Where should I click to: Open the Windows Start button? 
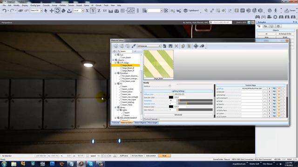[x=4, y=164]
